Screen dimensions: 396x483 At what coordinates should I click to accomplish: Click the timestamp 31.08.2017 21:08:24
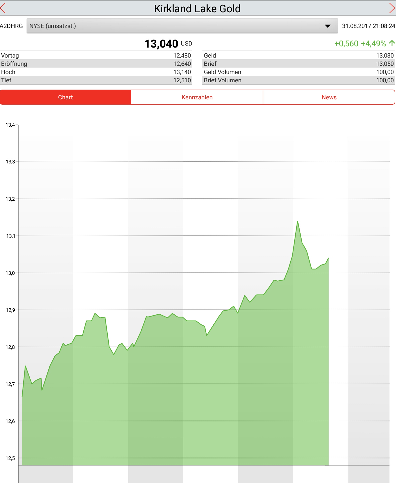pos(368,26)
